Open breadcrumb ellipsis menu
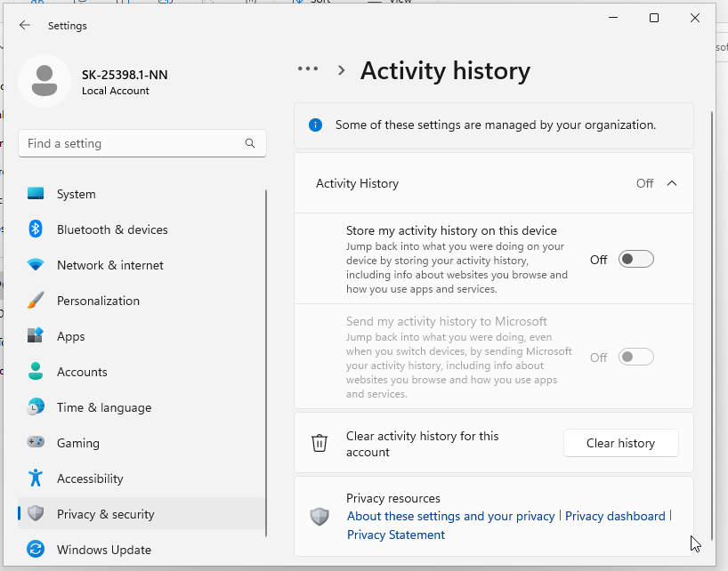 point(308,68)
